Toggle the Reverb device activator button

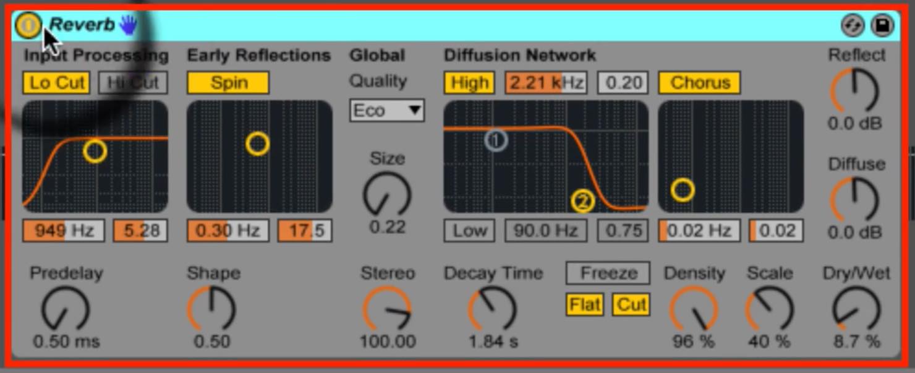(x=28, y=25)
